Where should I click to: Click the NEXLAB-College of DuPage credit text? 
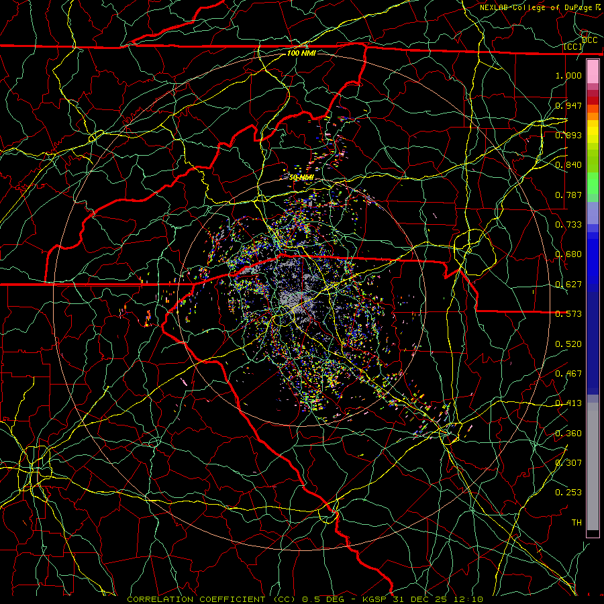point(540,7)
